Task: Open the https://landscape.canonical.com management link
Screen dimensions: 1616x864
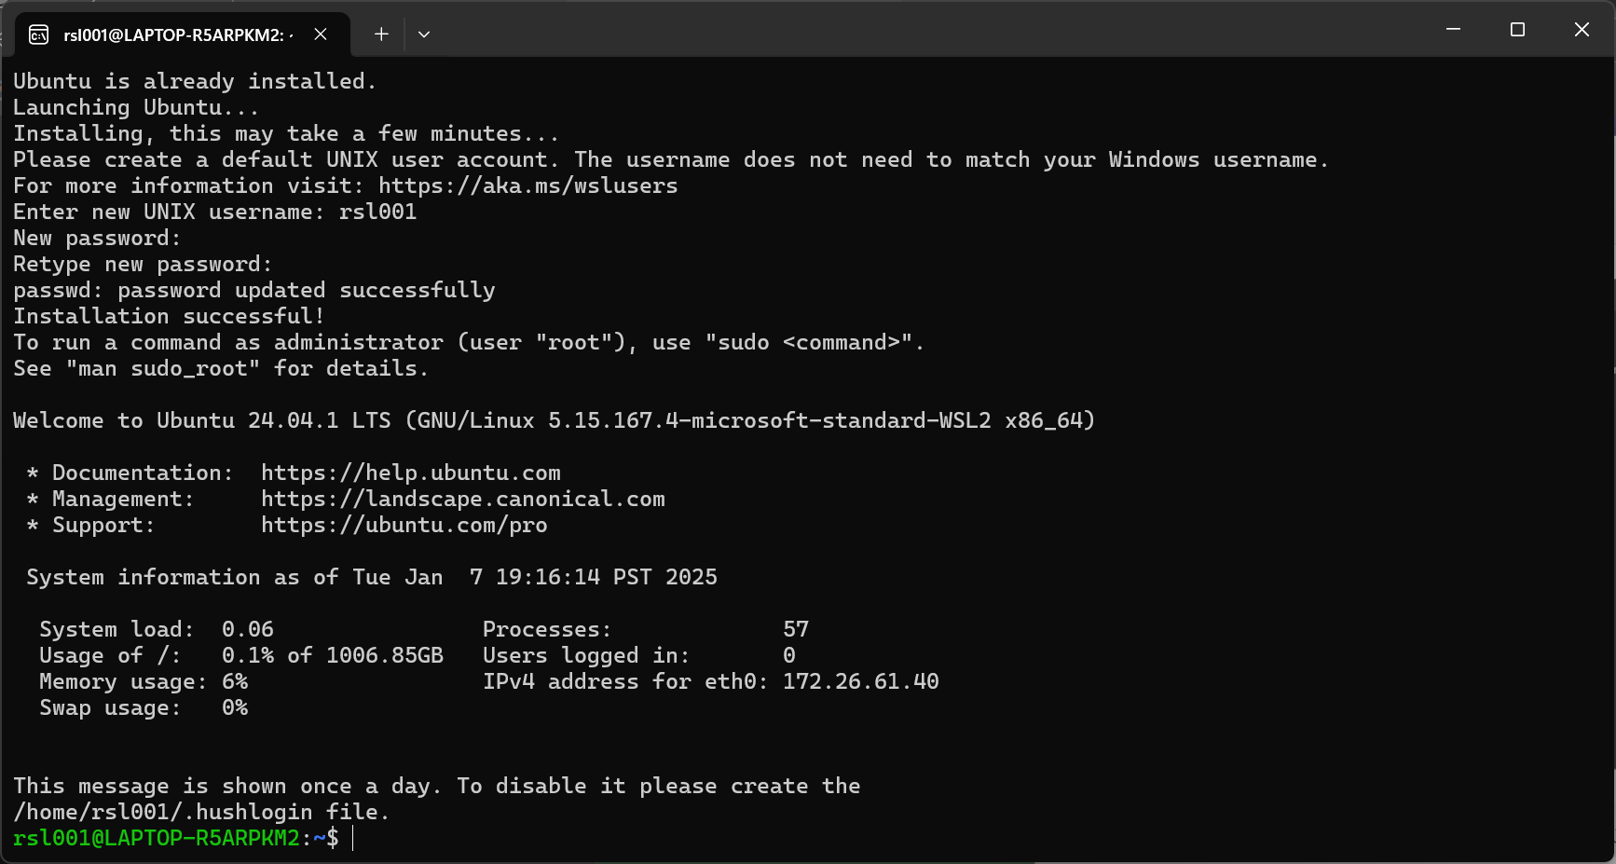Action: click(462, 500)
